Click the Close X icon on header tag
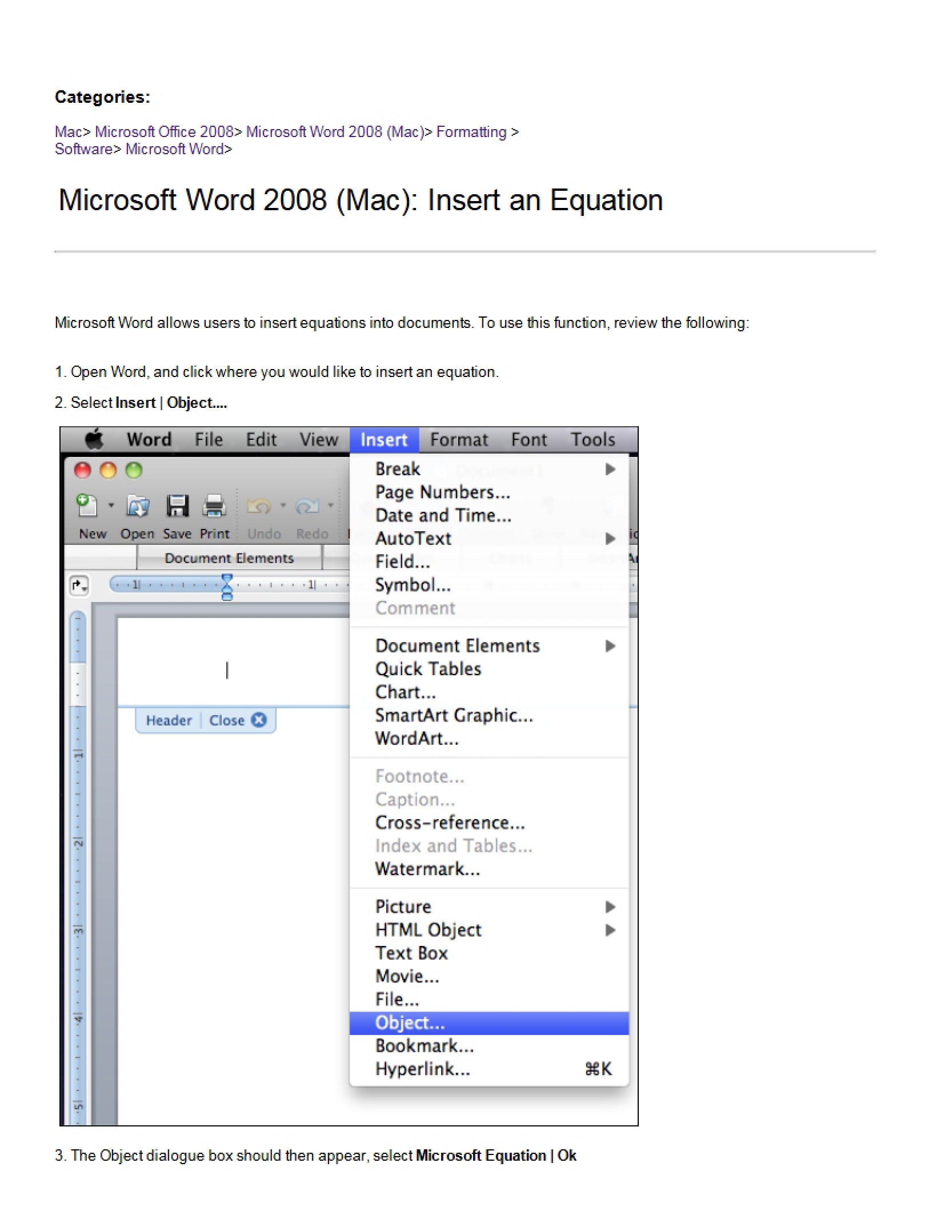The image size is (937, 1211). (259, 720)
